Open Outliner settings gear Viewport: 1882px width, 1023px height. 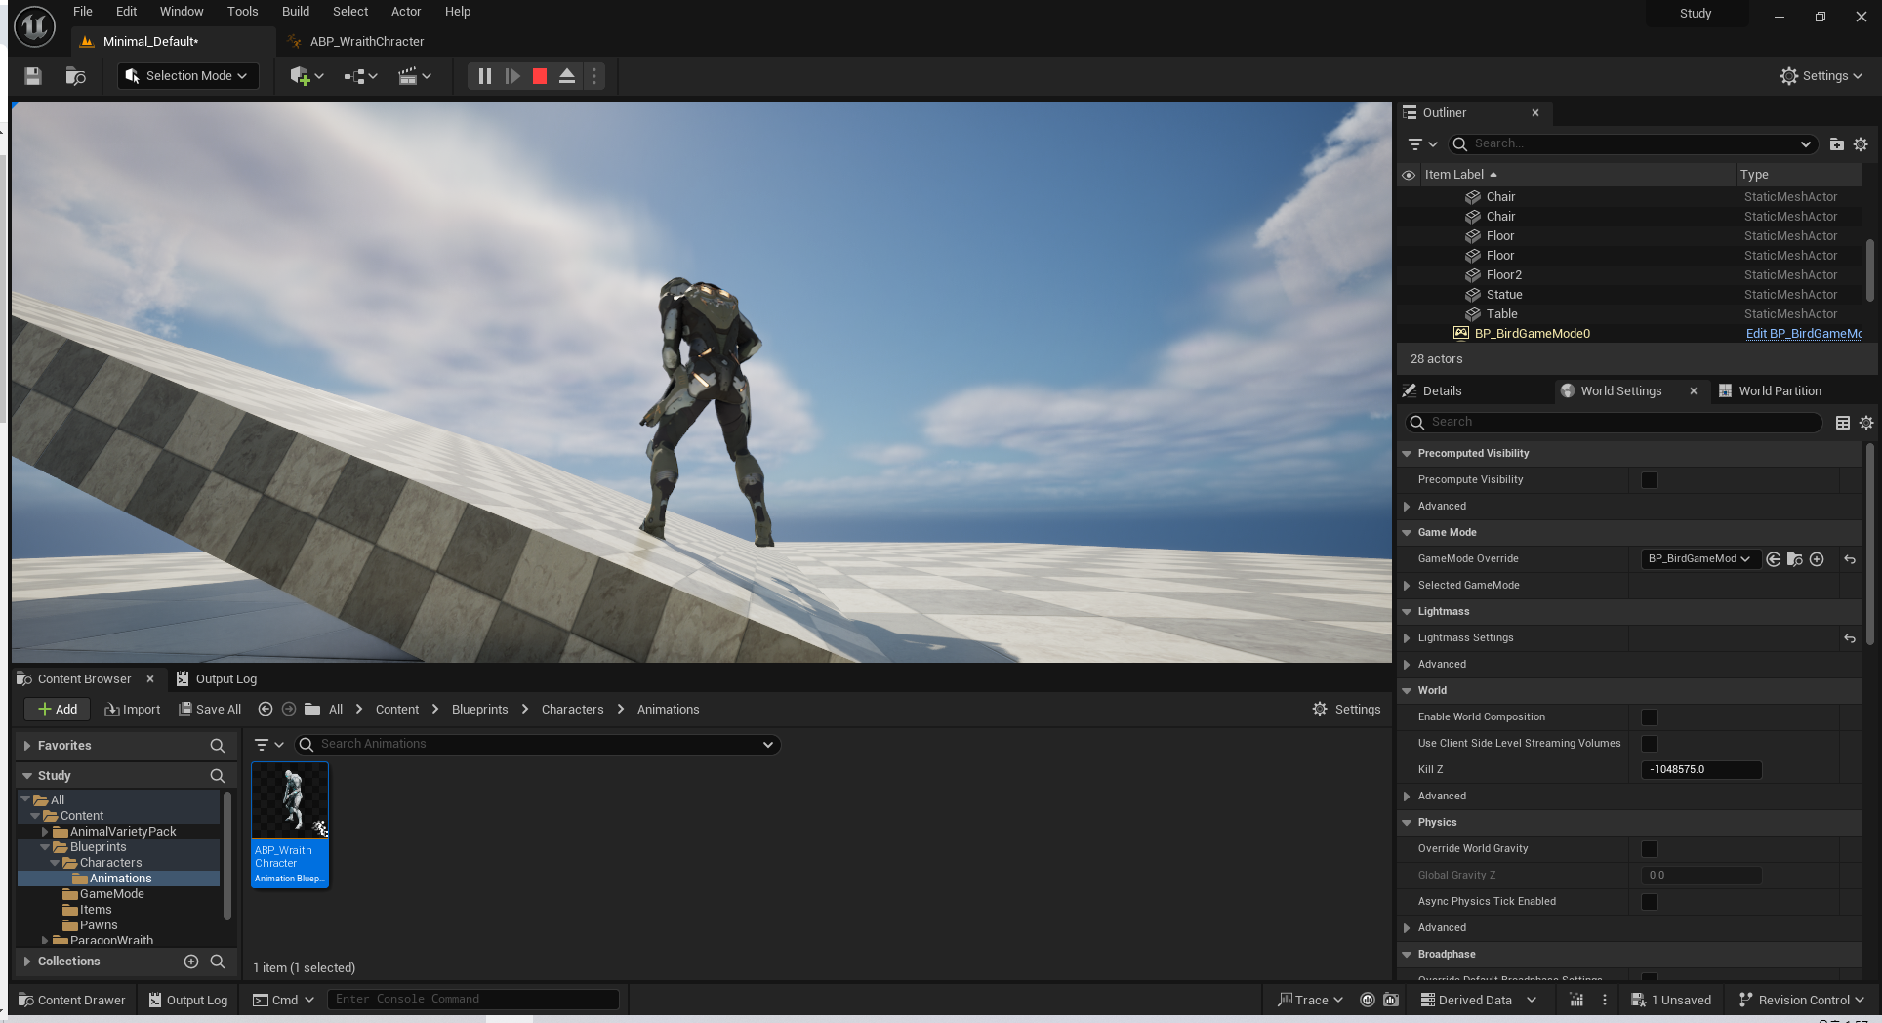tap(1861, 143)
